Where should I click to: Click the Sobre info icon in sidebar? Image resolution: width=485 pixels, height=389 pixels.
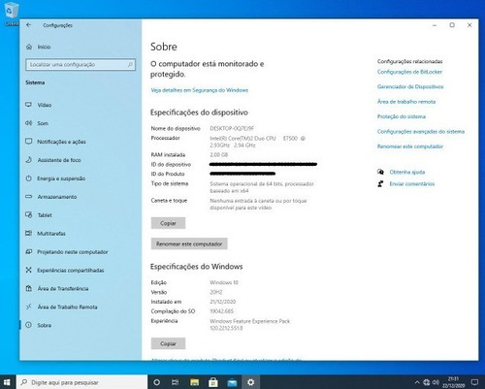click(x=29, y=325)
